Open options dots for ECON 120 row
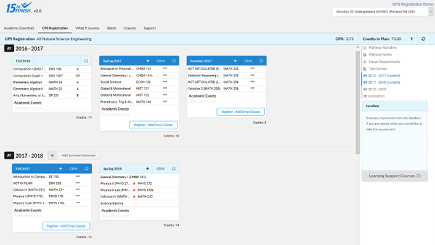This screenshot has width=435, height=245. 165,82
